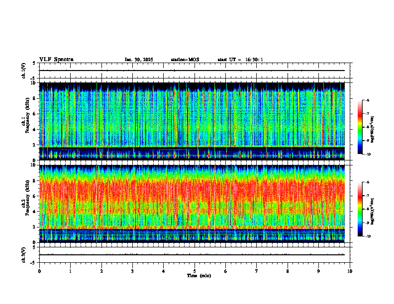The image size is (394, 304).
Task: Click time-axis tick label "5"
Action: tap(195, 271)
